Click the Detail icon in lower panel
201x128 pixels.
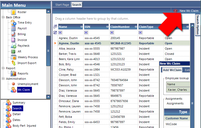[x=8, y=114]
